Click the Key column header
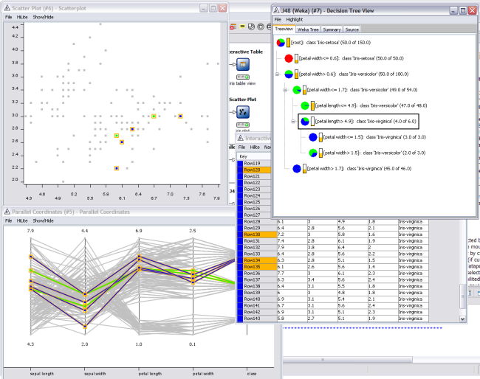The image size is (480, 379). [244, 156]
